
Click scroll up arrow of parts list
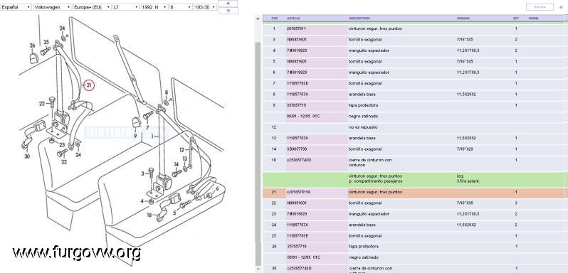[x=258, y=18]
